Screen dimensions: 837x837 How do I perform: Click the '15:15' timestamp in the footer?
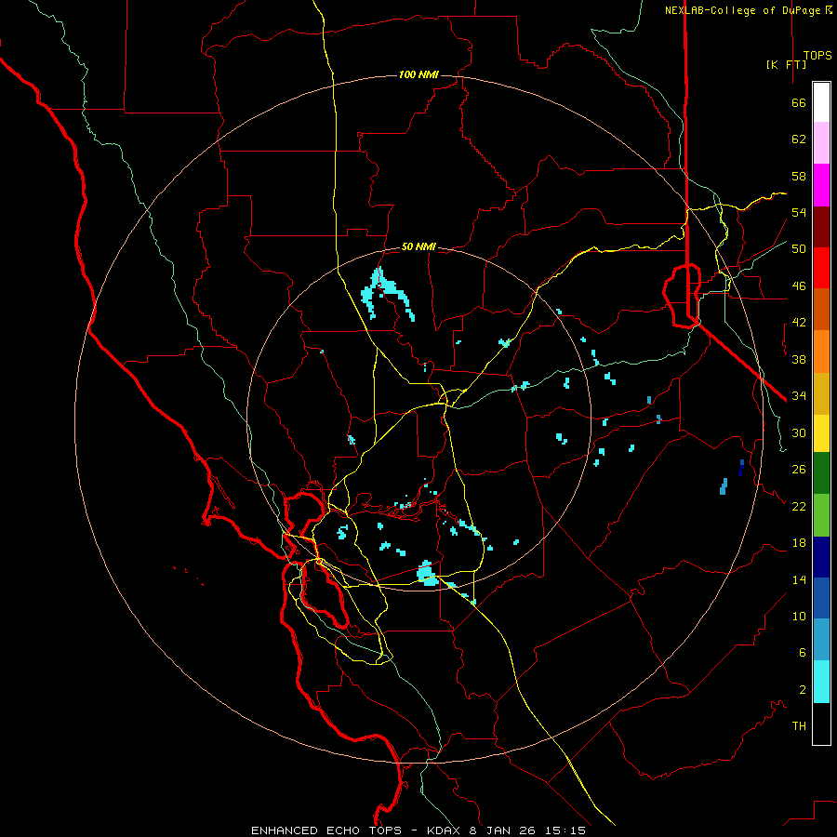(x=565, y=830)
